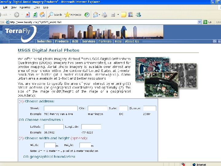This screenshot has height=166, width=221.
Task: Click the Choose address section heading
Action: coord(37,101)
